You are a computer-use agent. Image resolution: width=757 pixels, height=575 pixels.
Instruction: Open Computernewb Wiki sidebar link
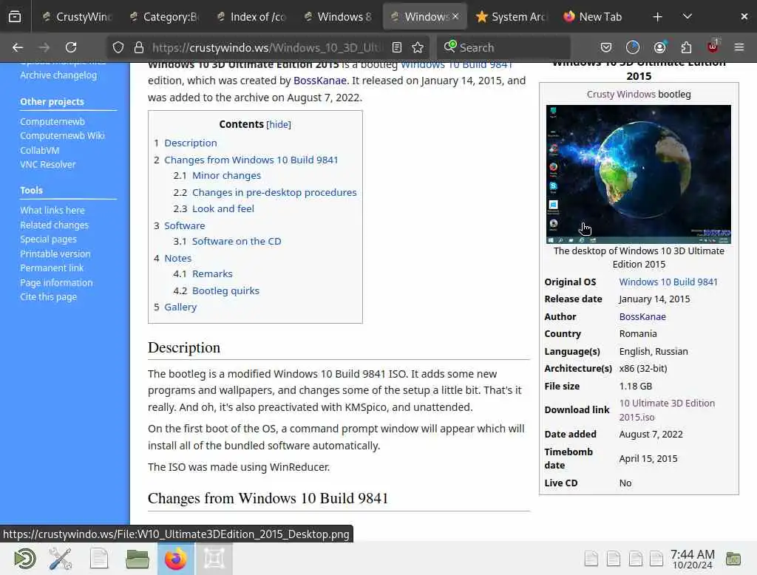pos(62,136)
